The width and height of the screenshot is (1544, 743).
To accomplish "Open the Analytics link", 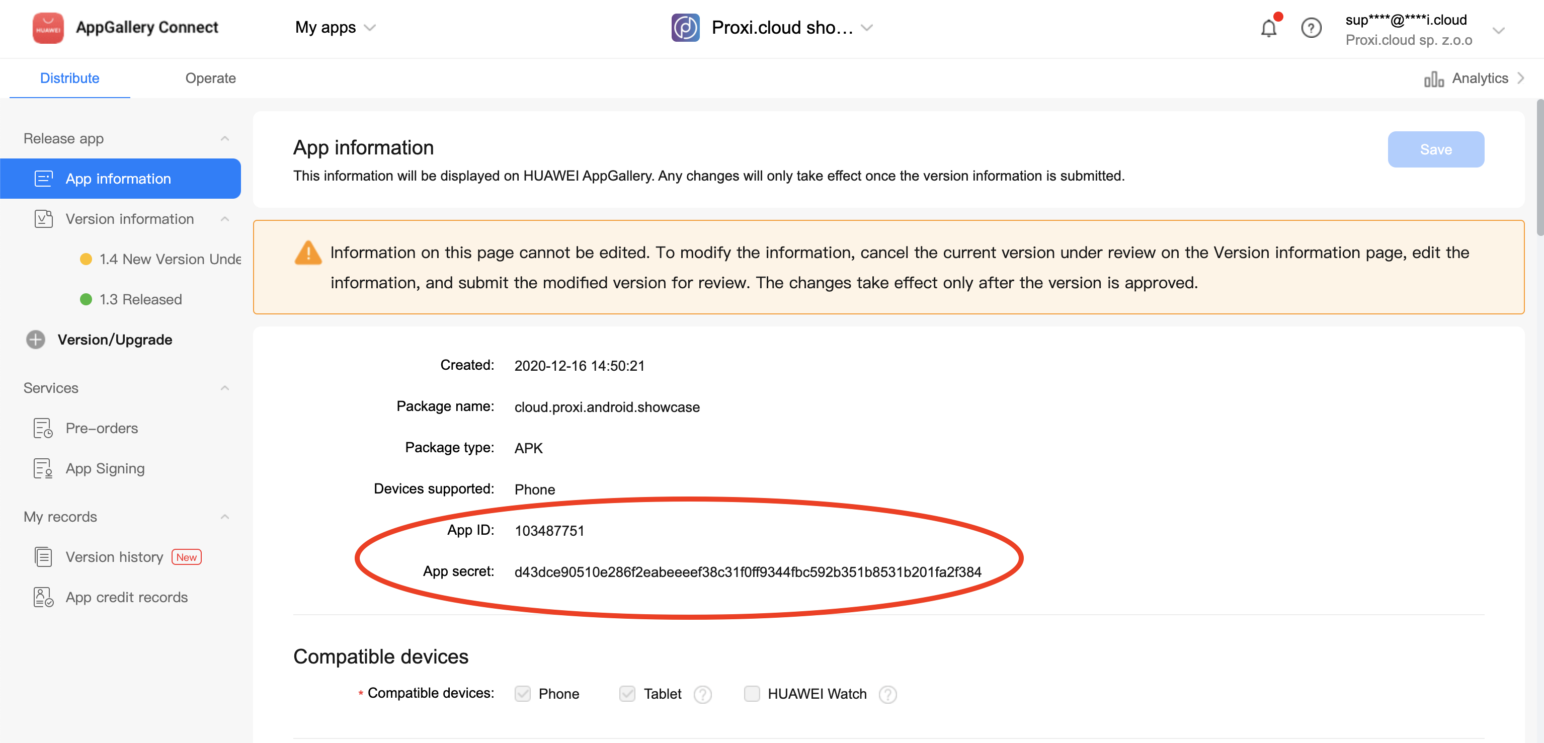I will click(x=1479, y=78).
